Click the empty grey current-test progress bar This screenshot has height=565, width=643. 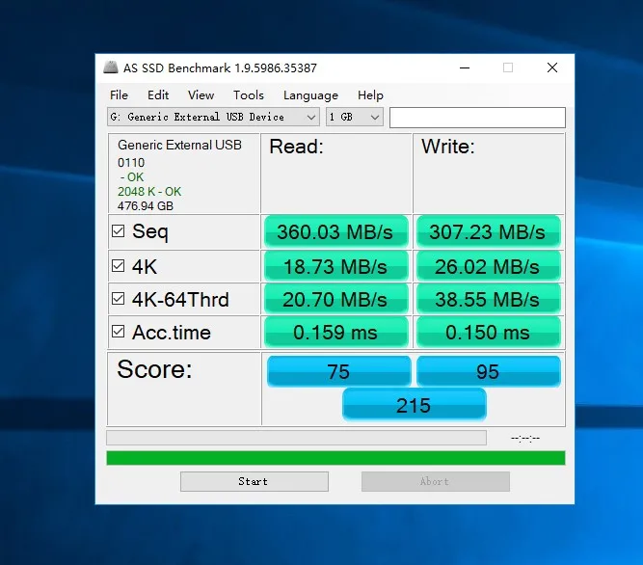(297, 438)
